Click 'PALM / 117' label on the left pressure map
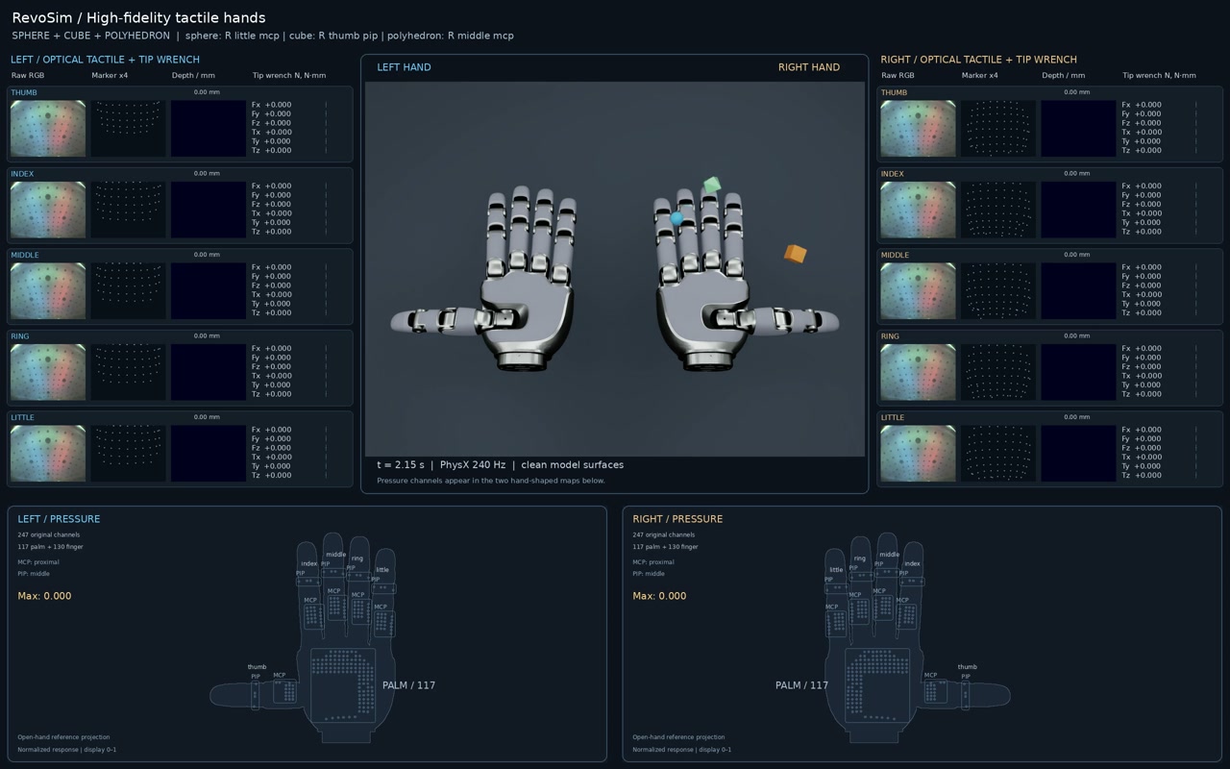 (x=408, y=685)
